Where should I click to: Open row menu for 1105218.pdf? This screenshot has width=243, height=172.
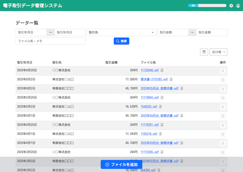pyautogui.click(x=223, y=134)
